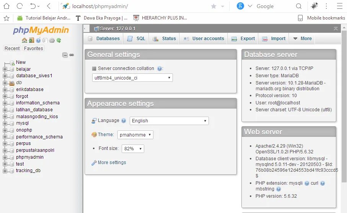Open the Font size dropdown

pos(132,148)
